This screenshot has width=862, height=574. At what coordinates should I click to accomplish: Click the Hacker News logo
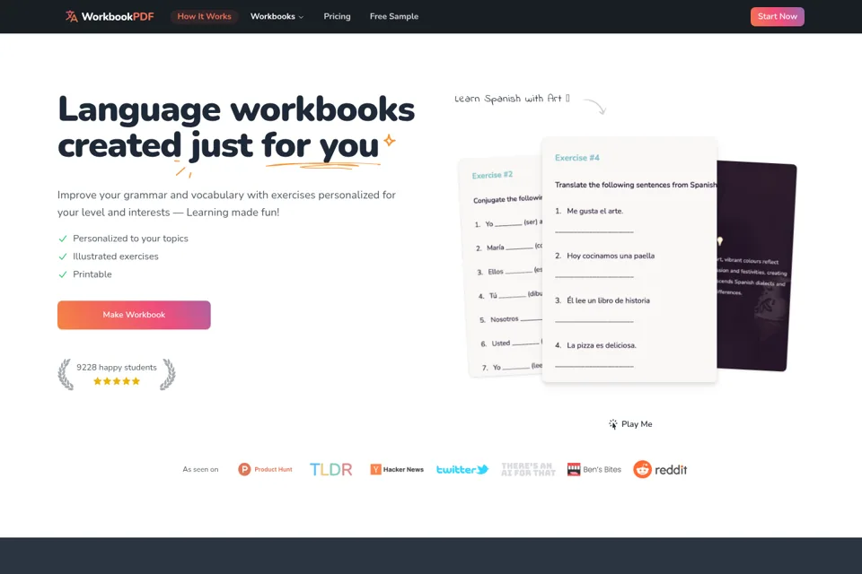(x=397, y=470)
